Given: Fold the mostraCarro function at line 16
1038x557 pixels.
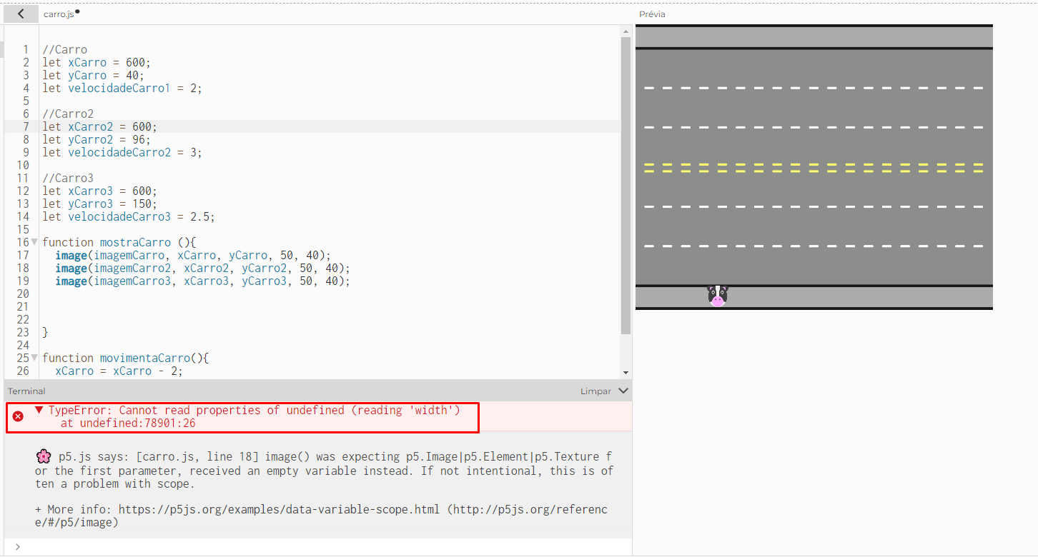Looking at the screenshot, I should [34, 242].
